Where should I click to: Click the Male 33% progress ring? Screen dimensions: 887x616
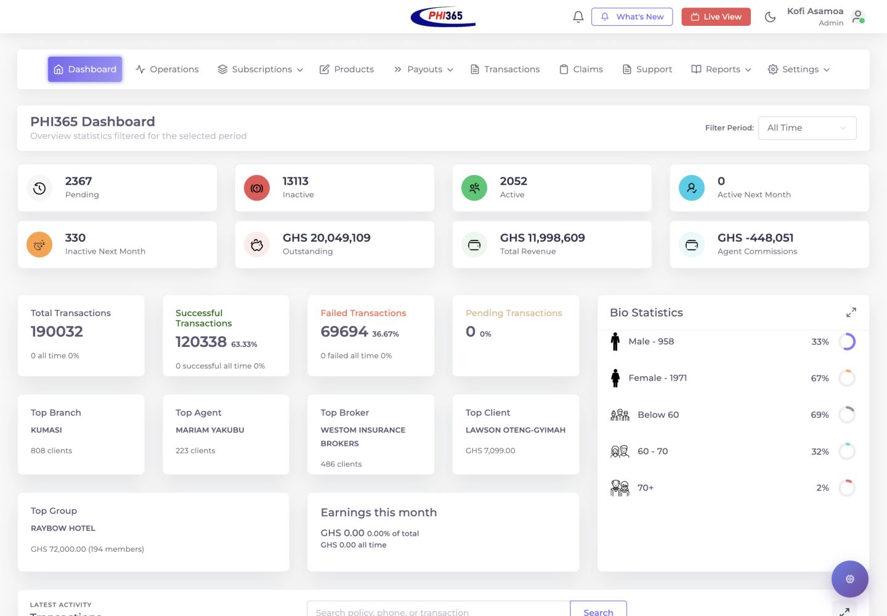click(x=847, y=341)
